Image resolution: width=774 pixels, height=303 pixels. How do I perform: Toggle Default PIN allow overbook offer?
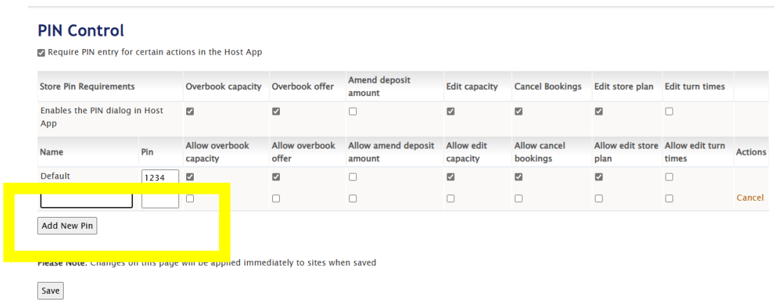[x=276, y=177]
